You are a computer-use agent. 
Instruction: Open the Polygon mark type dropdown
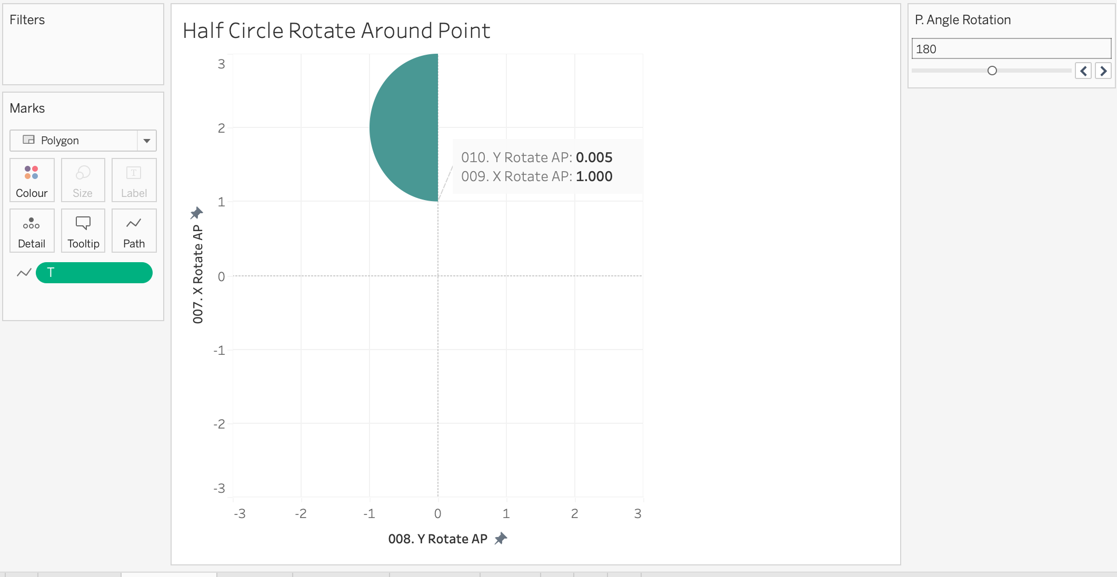(x=74, y=141)
